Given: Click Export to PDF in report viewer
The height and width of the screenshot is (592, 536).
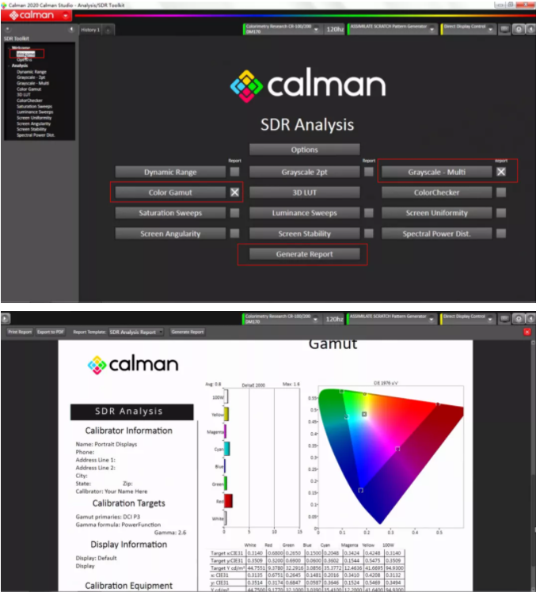Looking at the screenshot, I should coord(50,332).
